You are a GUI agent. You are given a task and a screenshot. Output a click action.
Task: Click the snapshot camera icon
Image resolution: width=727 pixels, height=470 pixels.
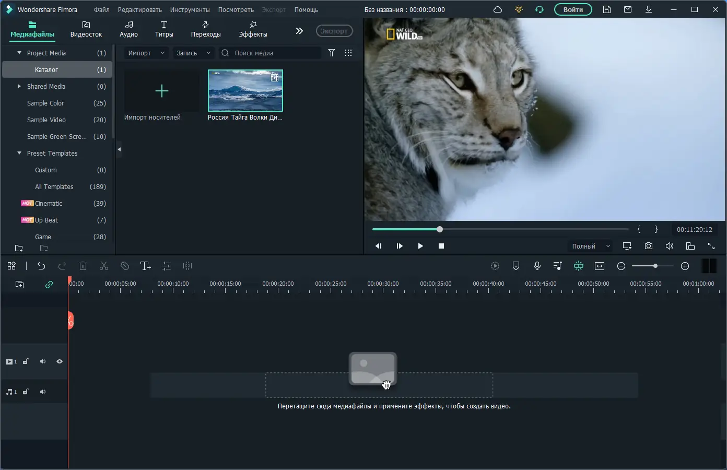click(x=648, y=246)
